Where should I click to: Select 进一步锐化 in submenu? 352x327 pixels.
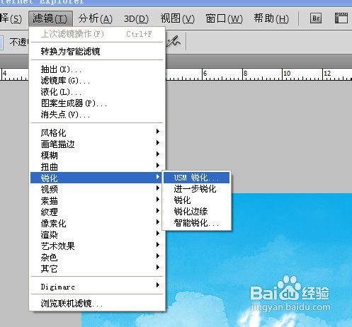(196, 189)
